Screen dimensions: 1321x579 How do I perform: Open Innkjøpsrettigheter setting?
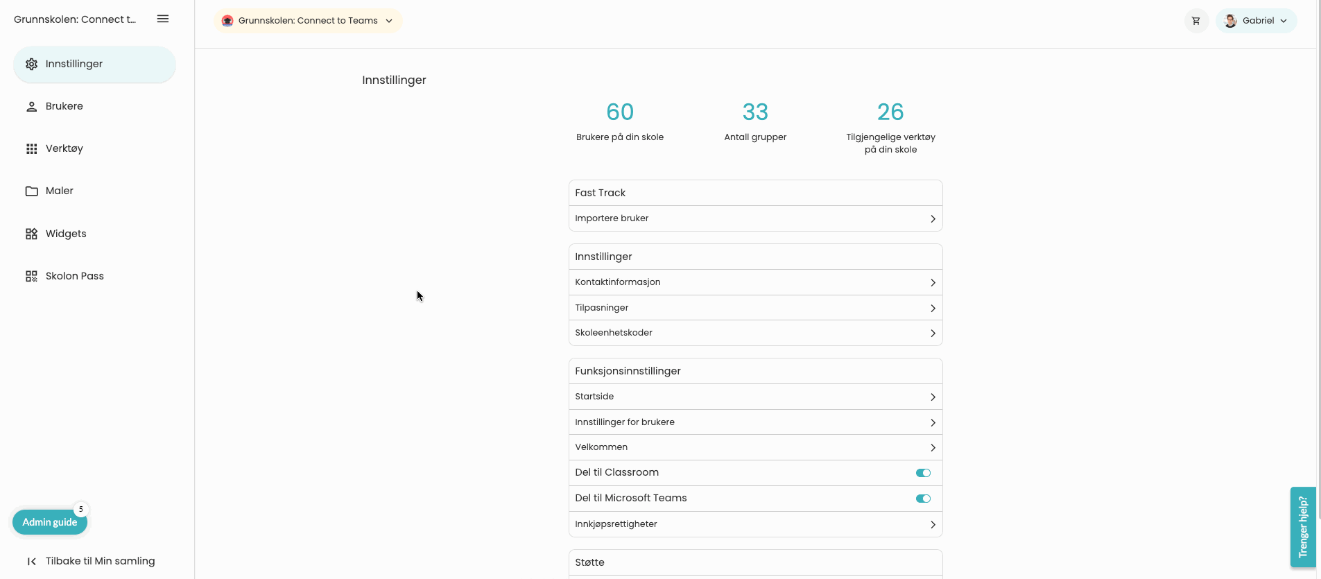coord(755,524)
